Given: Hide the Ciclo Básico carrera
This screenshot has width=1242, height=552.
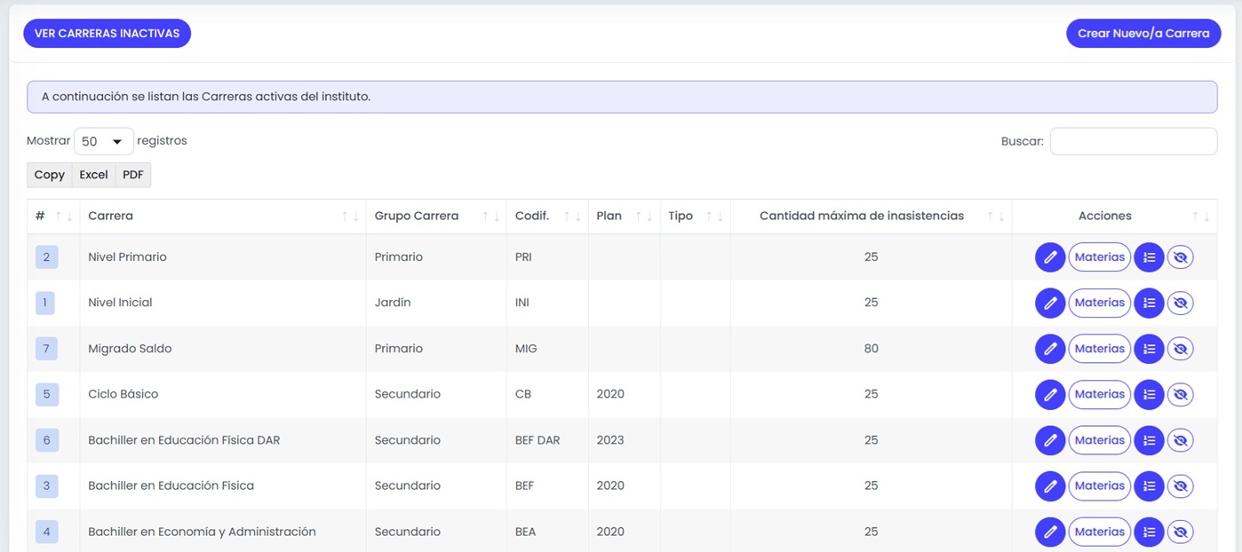Looking at the screenshot, I should [x=1180, y=394].
